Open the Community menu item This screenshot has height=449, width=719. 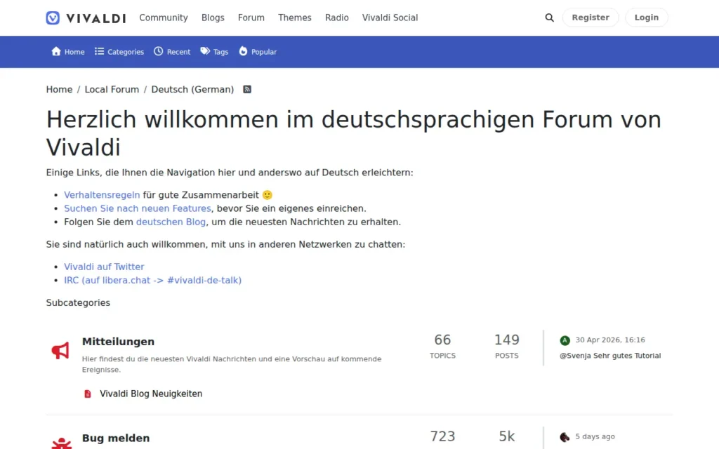[x=164, y=18]
